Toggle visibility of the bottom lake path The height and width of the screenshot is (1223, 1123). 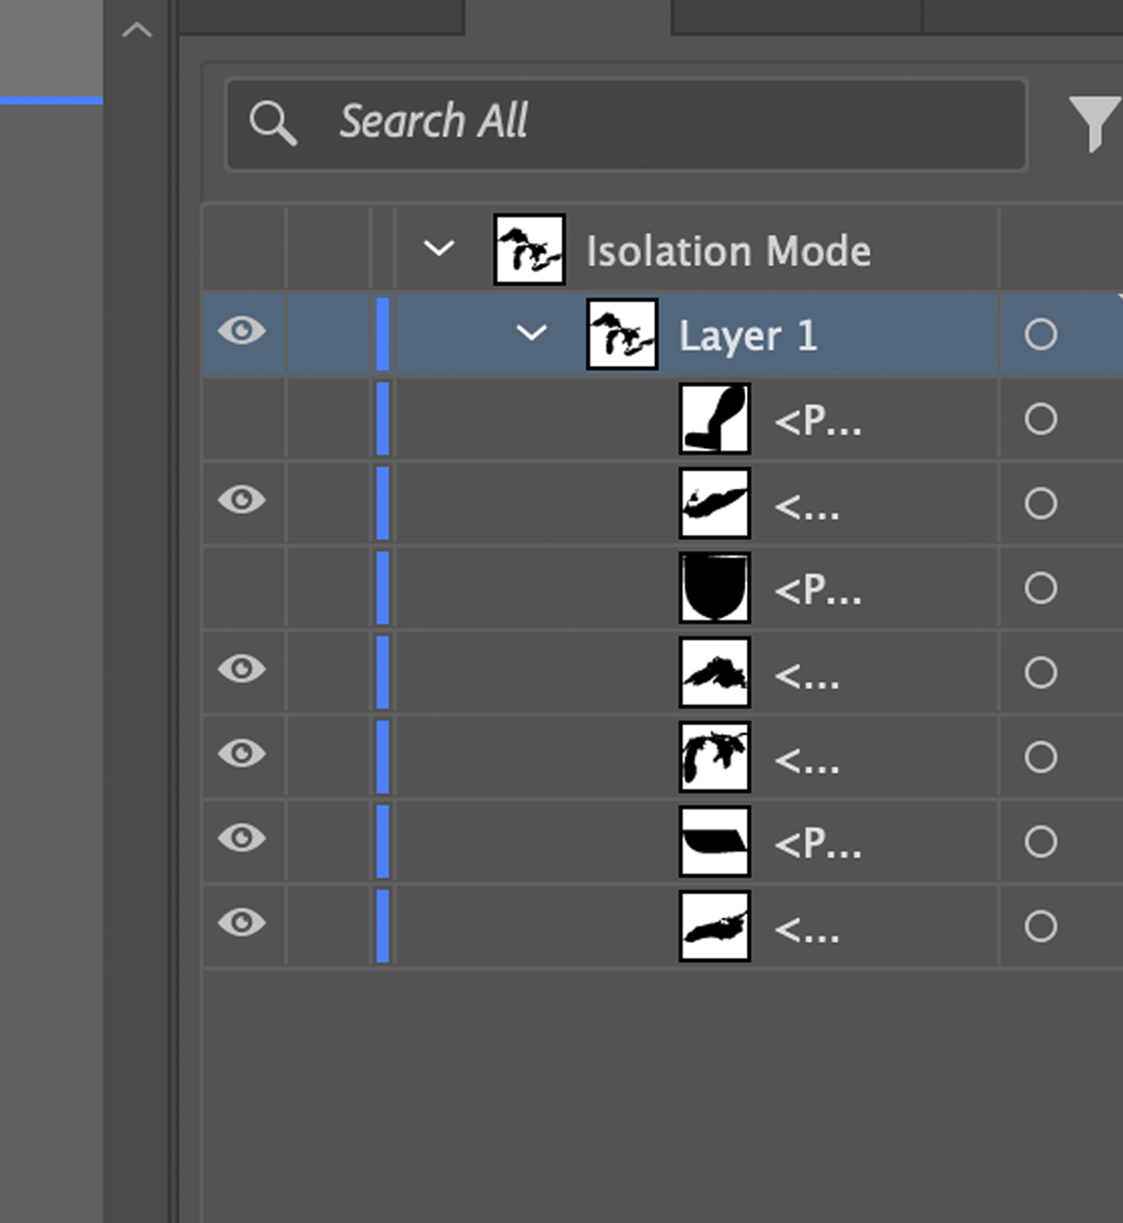[x=241, y=923]
